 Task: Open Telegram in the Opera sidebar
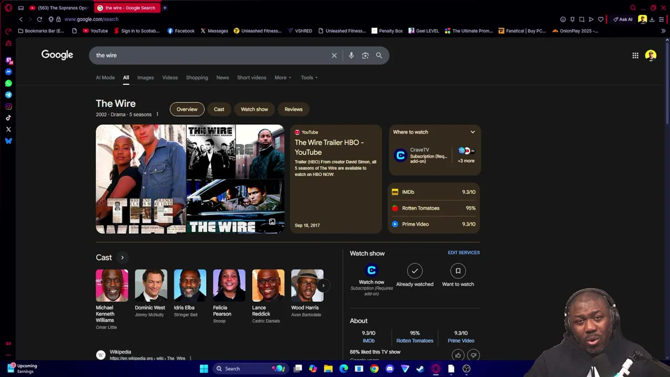(x=8, y=95)
